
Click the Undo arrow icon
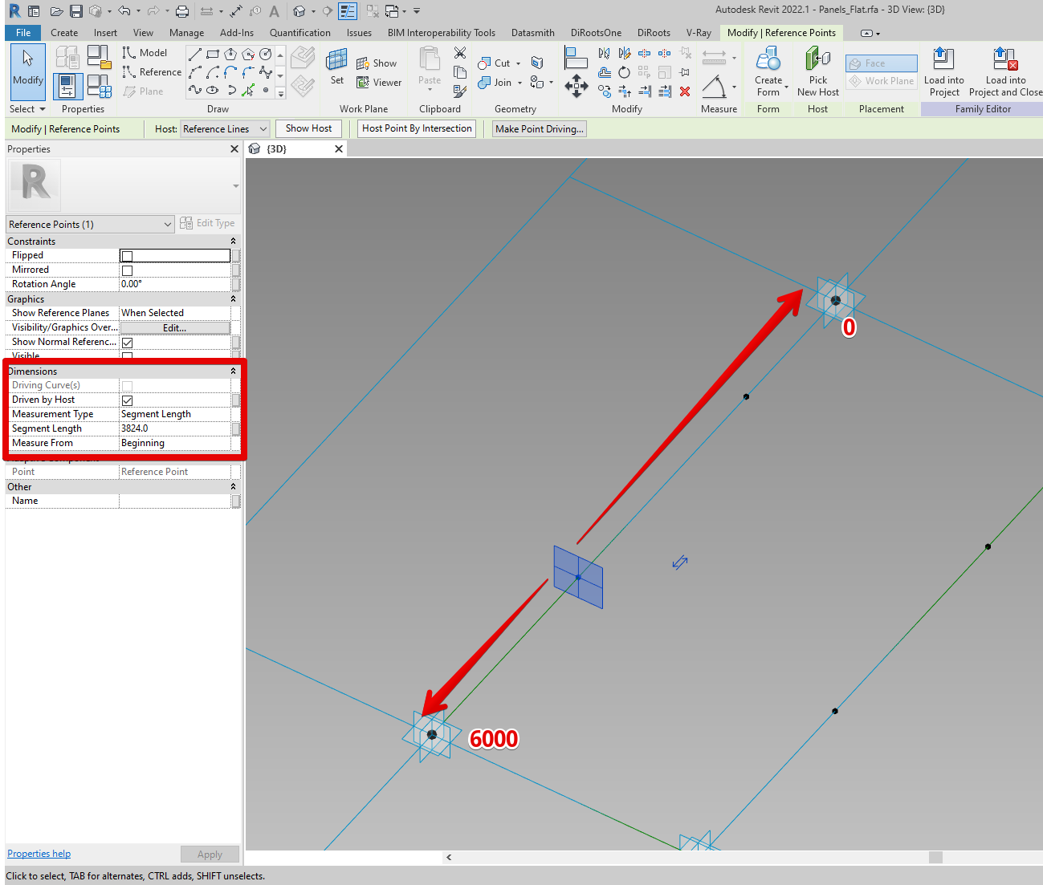(x=124, y=11)
